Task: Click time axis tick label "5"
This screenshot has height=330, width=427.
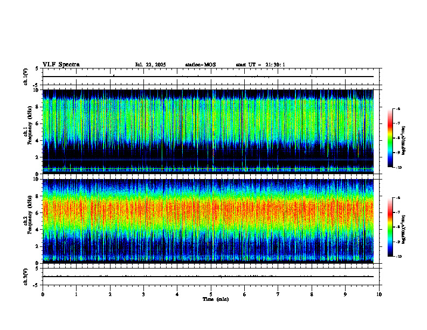Action: tap(211, 294)
